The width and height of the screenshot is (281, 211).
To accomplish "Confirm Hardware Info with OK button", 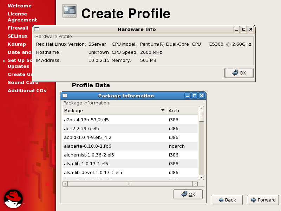I will pos(239,73).
